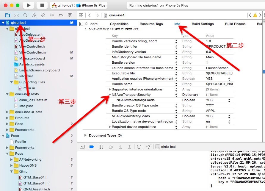The image size is (265, 191).
Task: Select GTM_Base64.m file
Action: (x=33, y=183)
